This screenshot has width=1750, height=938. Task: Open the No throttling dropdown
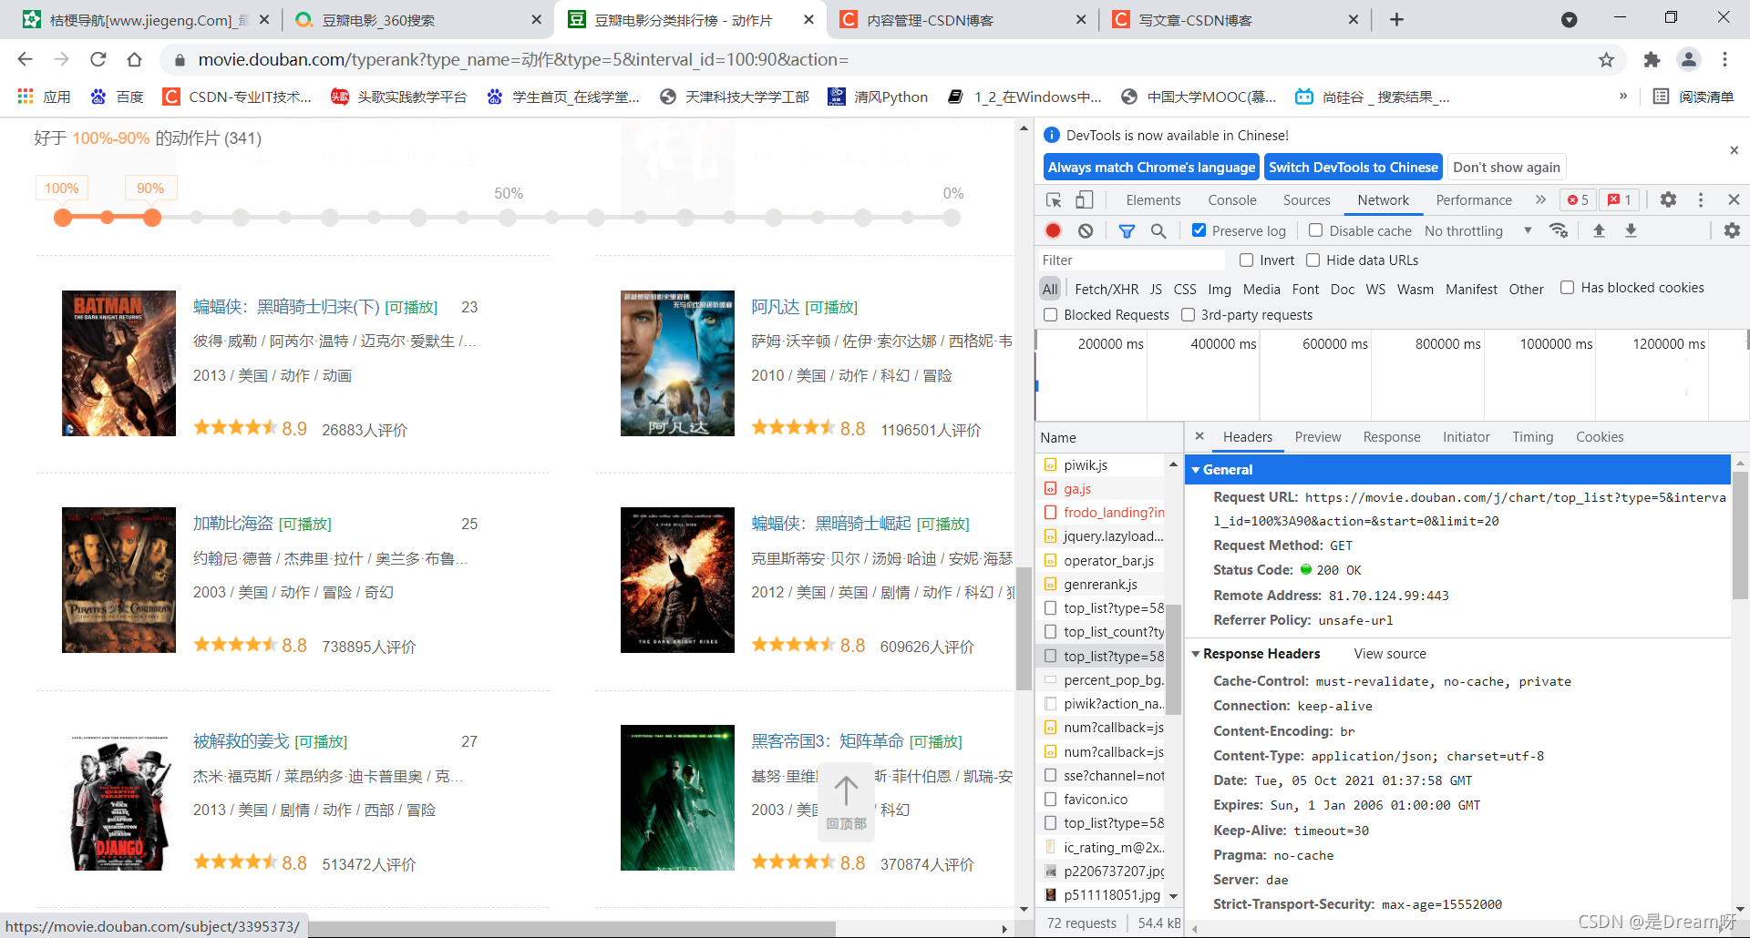coord(1477,230)
